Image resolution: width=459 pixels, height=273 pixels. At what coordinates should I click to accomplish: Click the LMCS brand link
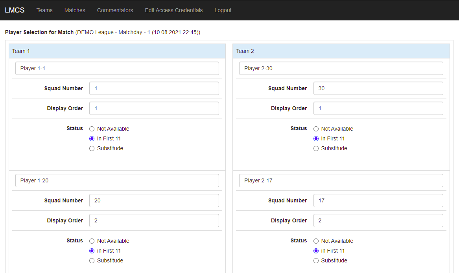(x=15, y=10)
